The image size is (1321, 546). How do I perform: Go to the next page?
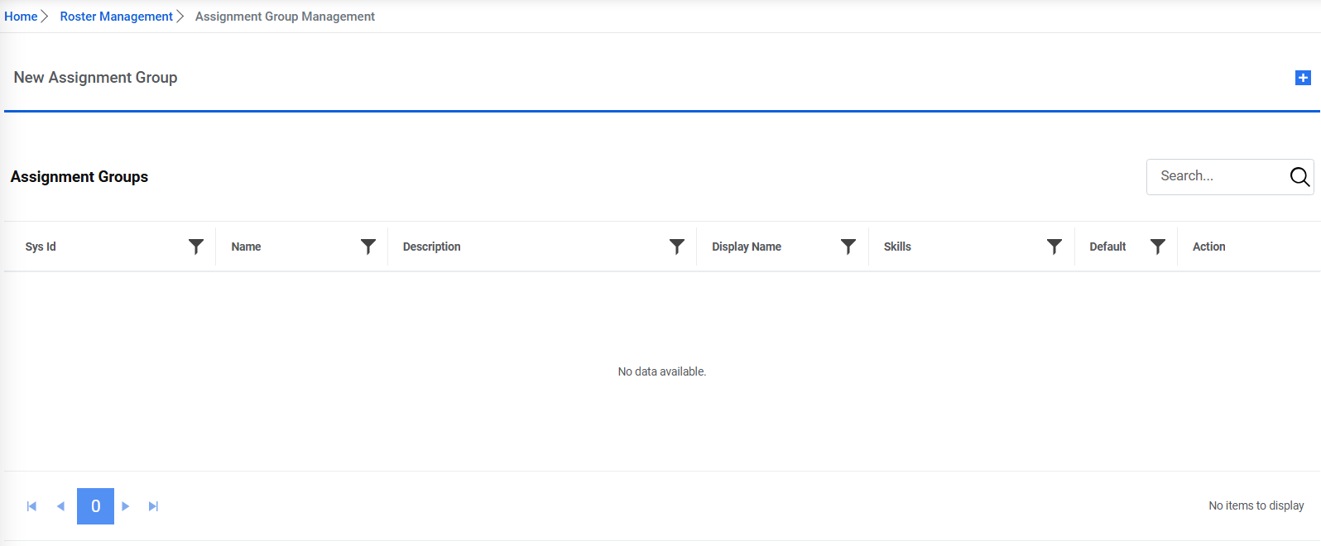click(126, 506)
